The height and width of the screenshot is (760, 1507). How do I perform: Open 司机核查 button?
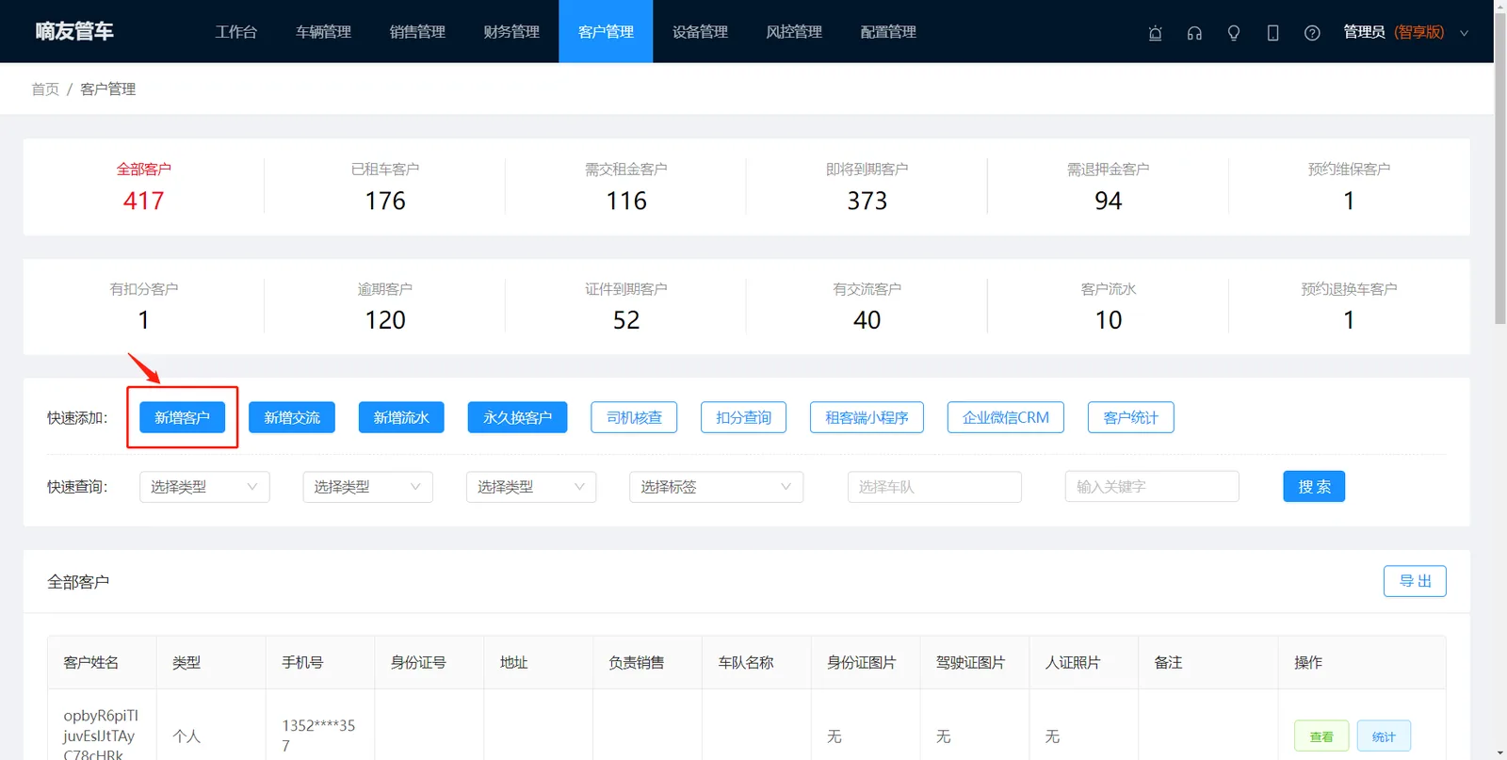tap(634, 417)
